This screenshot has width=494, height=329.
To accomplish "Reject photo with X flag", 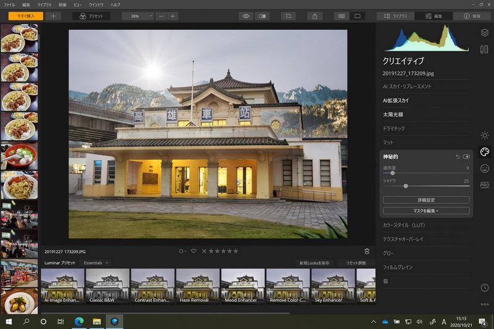I will tap(204, 251).
